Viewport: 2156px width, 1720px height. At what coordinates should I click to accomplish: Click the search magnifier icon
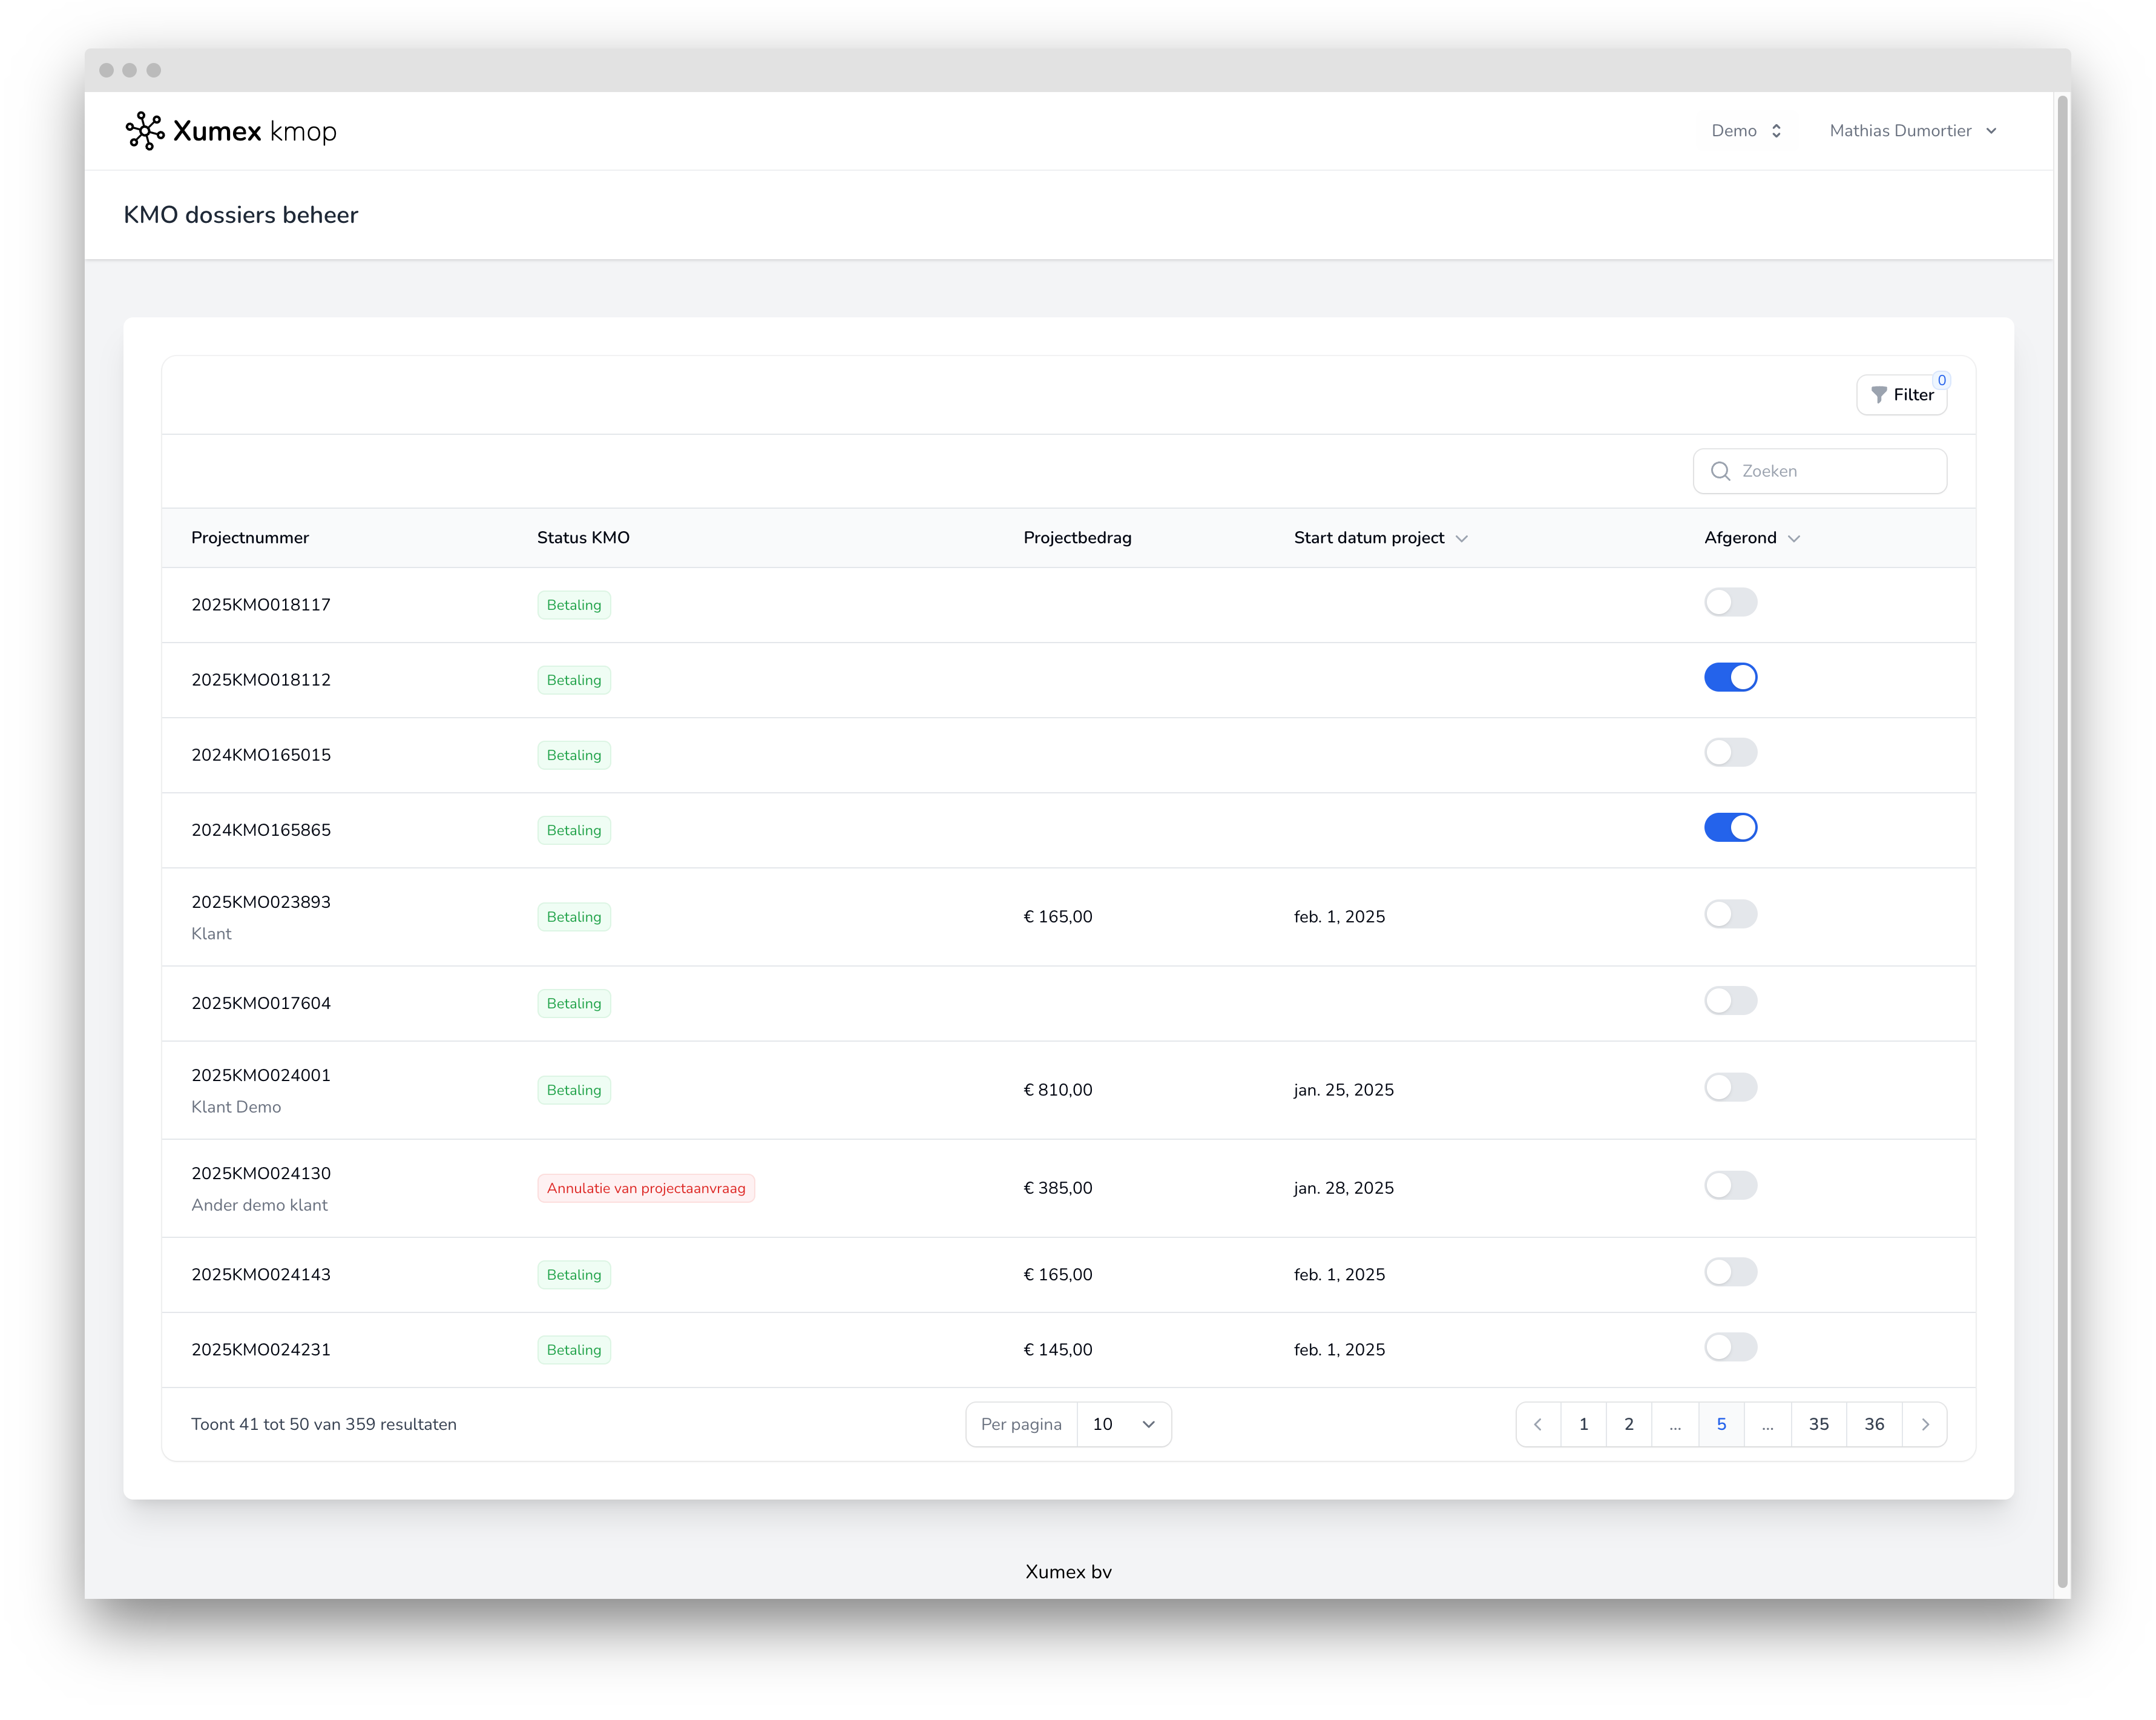(1720, 470)
